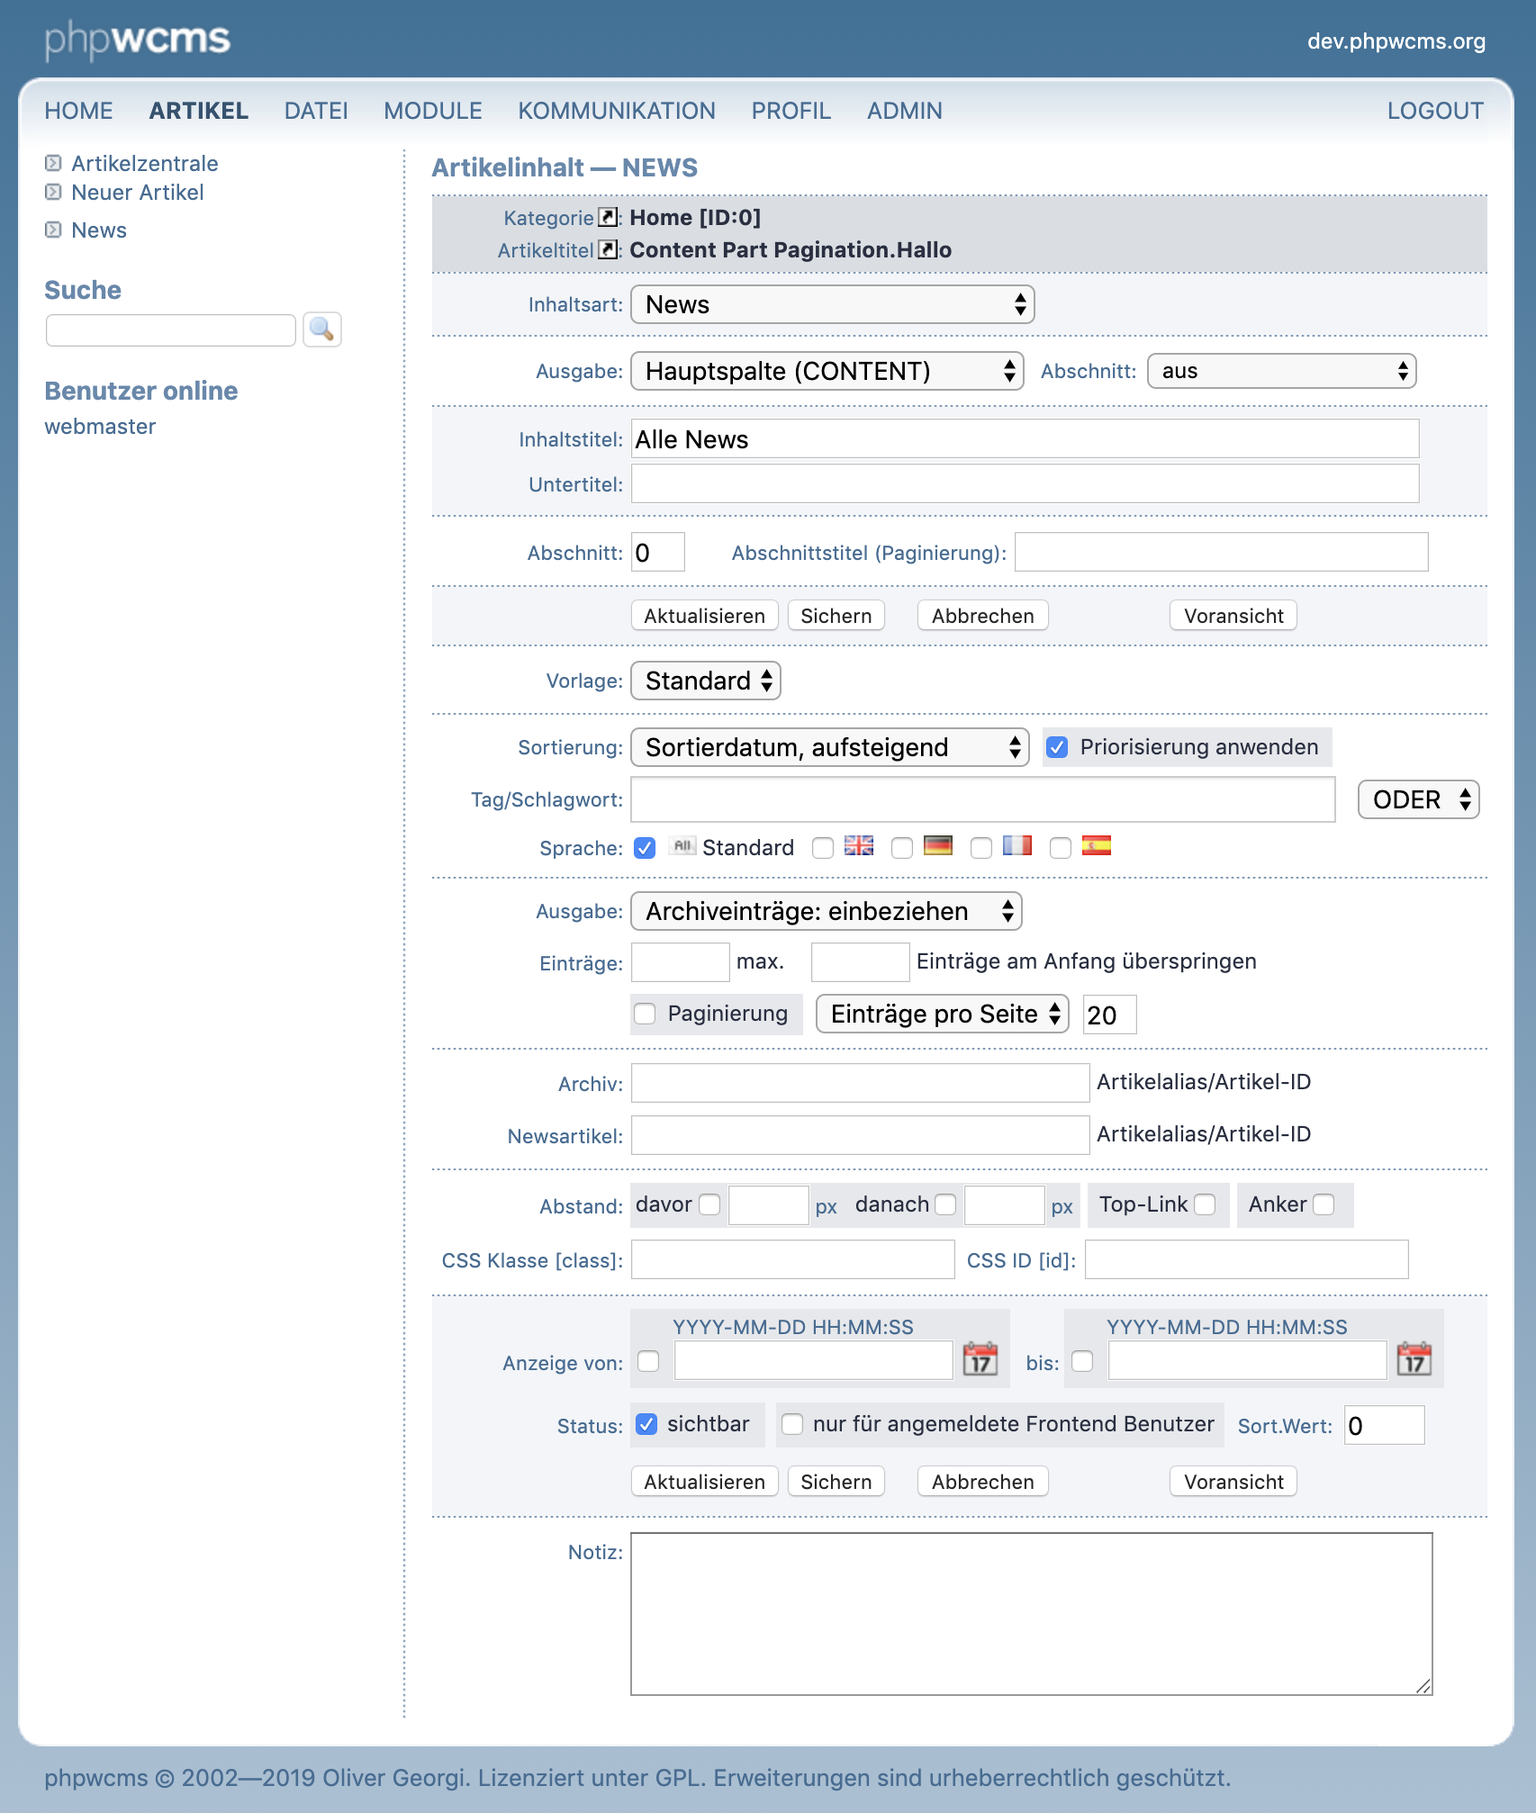Screen dimensions: 1536x1813
Task: Click into the Suche search field
Action: tap(171, 330)
